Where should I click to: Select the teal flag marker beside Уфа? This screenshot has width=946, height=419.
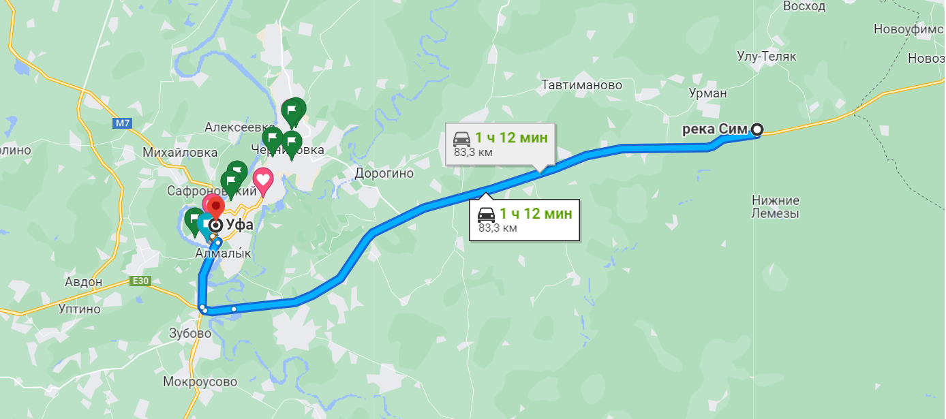coord(204,225)
